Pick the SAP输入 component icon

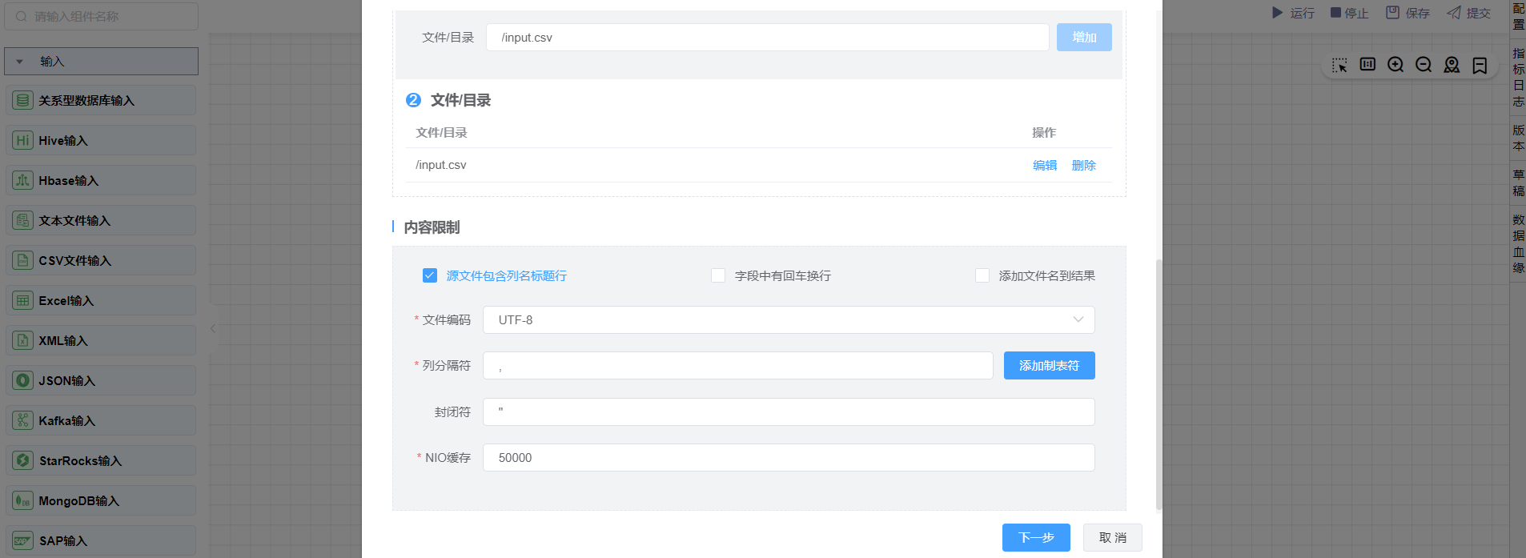pyautogui.click(x=23, y=541)
